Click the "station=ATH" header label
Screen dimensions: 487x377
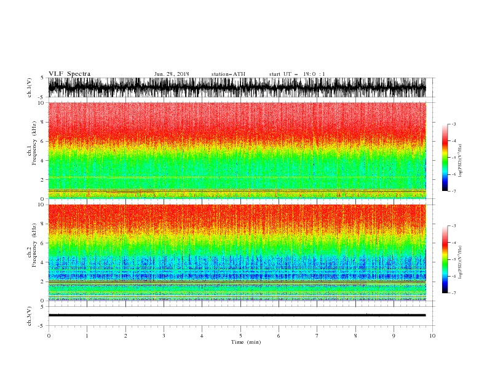pos(228,74)
